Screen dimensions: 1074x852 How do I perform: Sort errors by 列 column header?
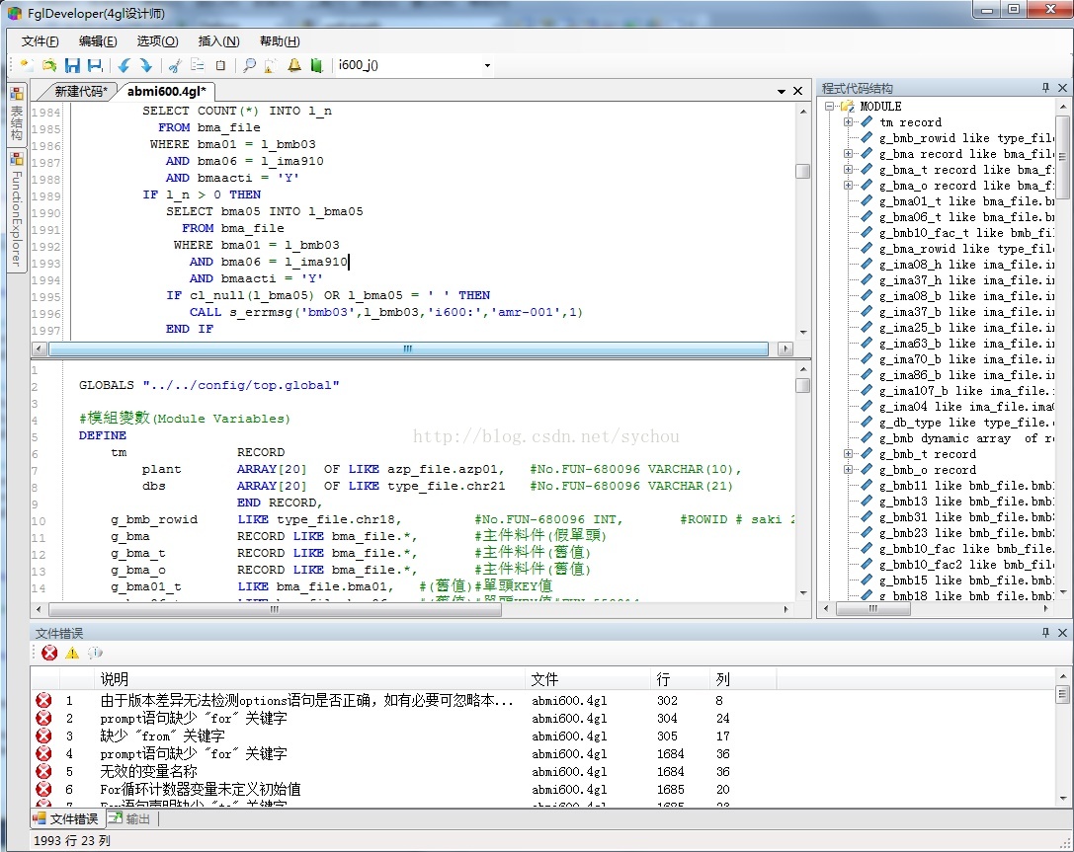click(x=742, y=679)
